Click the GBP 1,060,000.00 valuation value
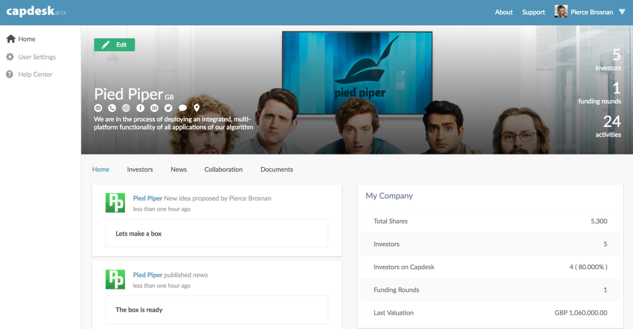The height and width of the screenshot is (329, 633). tap(580, 313)
